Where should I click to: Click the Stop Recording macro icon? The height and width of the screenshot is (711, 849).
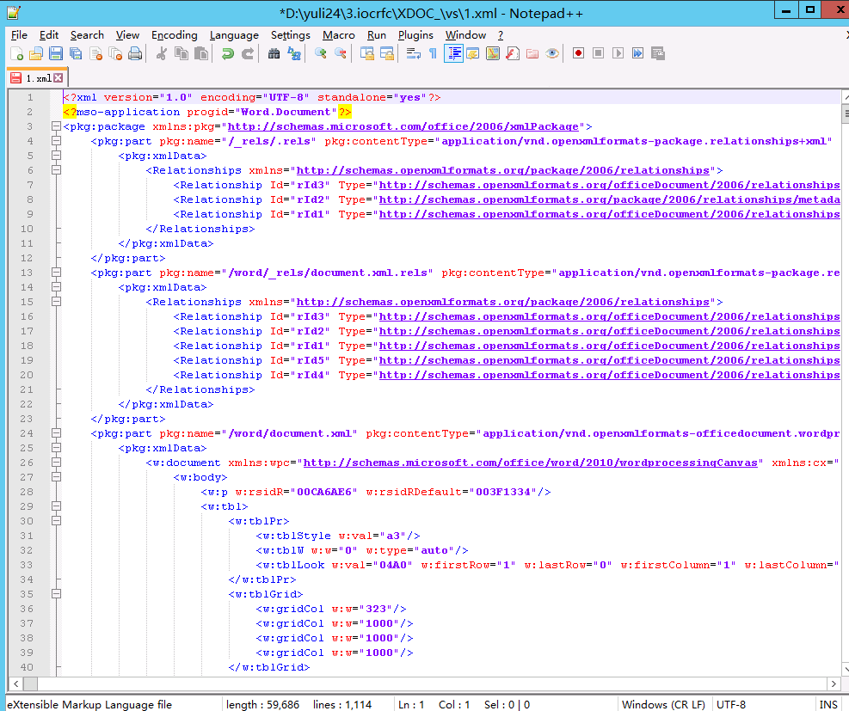point(599,53)
